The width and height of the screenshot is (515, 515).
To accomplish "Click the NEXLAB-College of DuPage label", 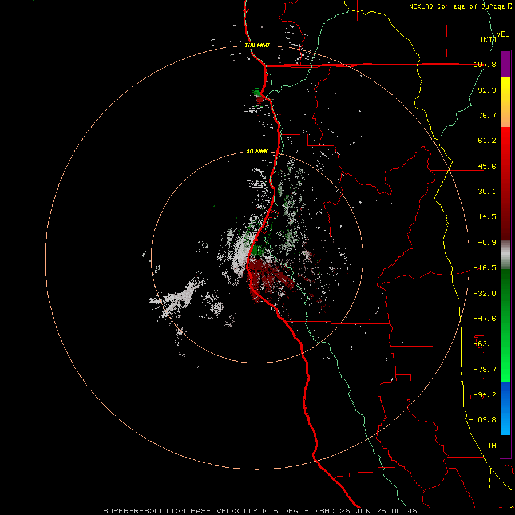I will tap(457, 6).
